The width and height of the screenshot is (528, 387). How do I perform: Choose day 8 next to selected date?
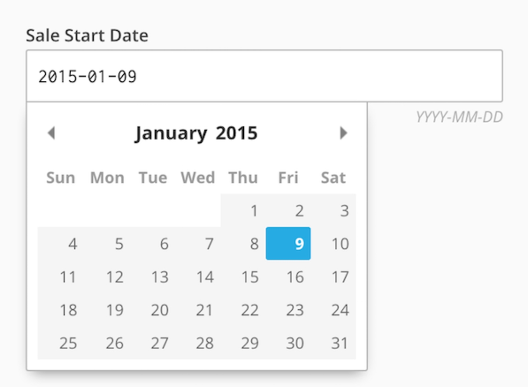pos(243,244)
